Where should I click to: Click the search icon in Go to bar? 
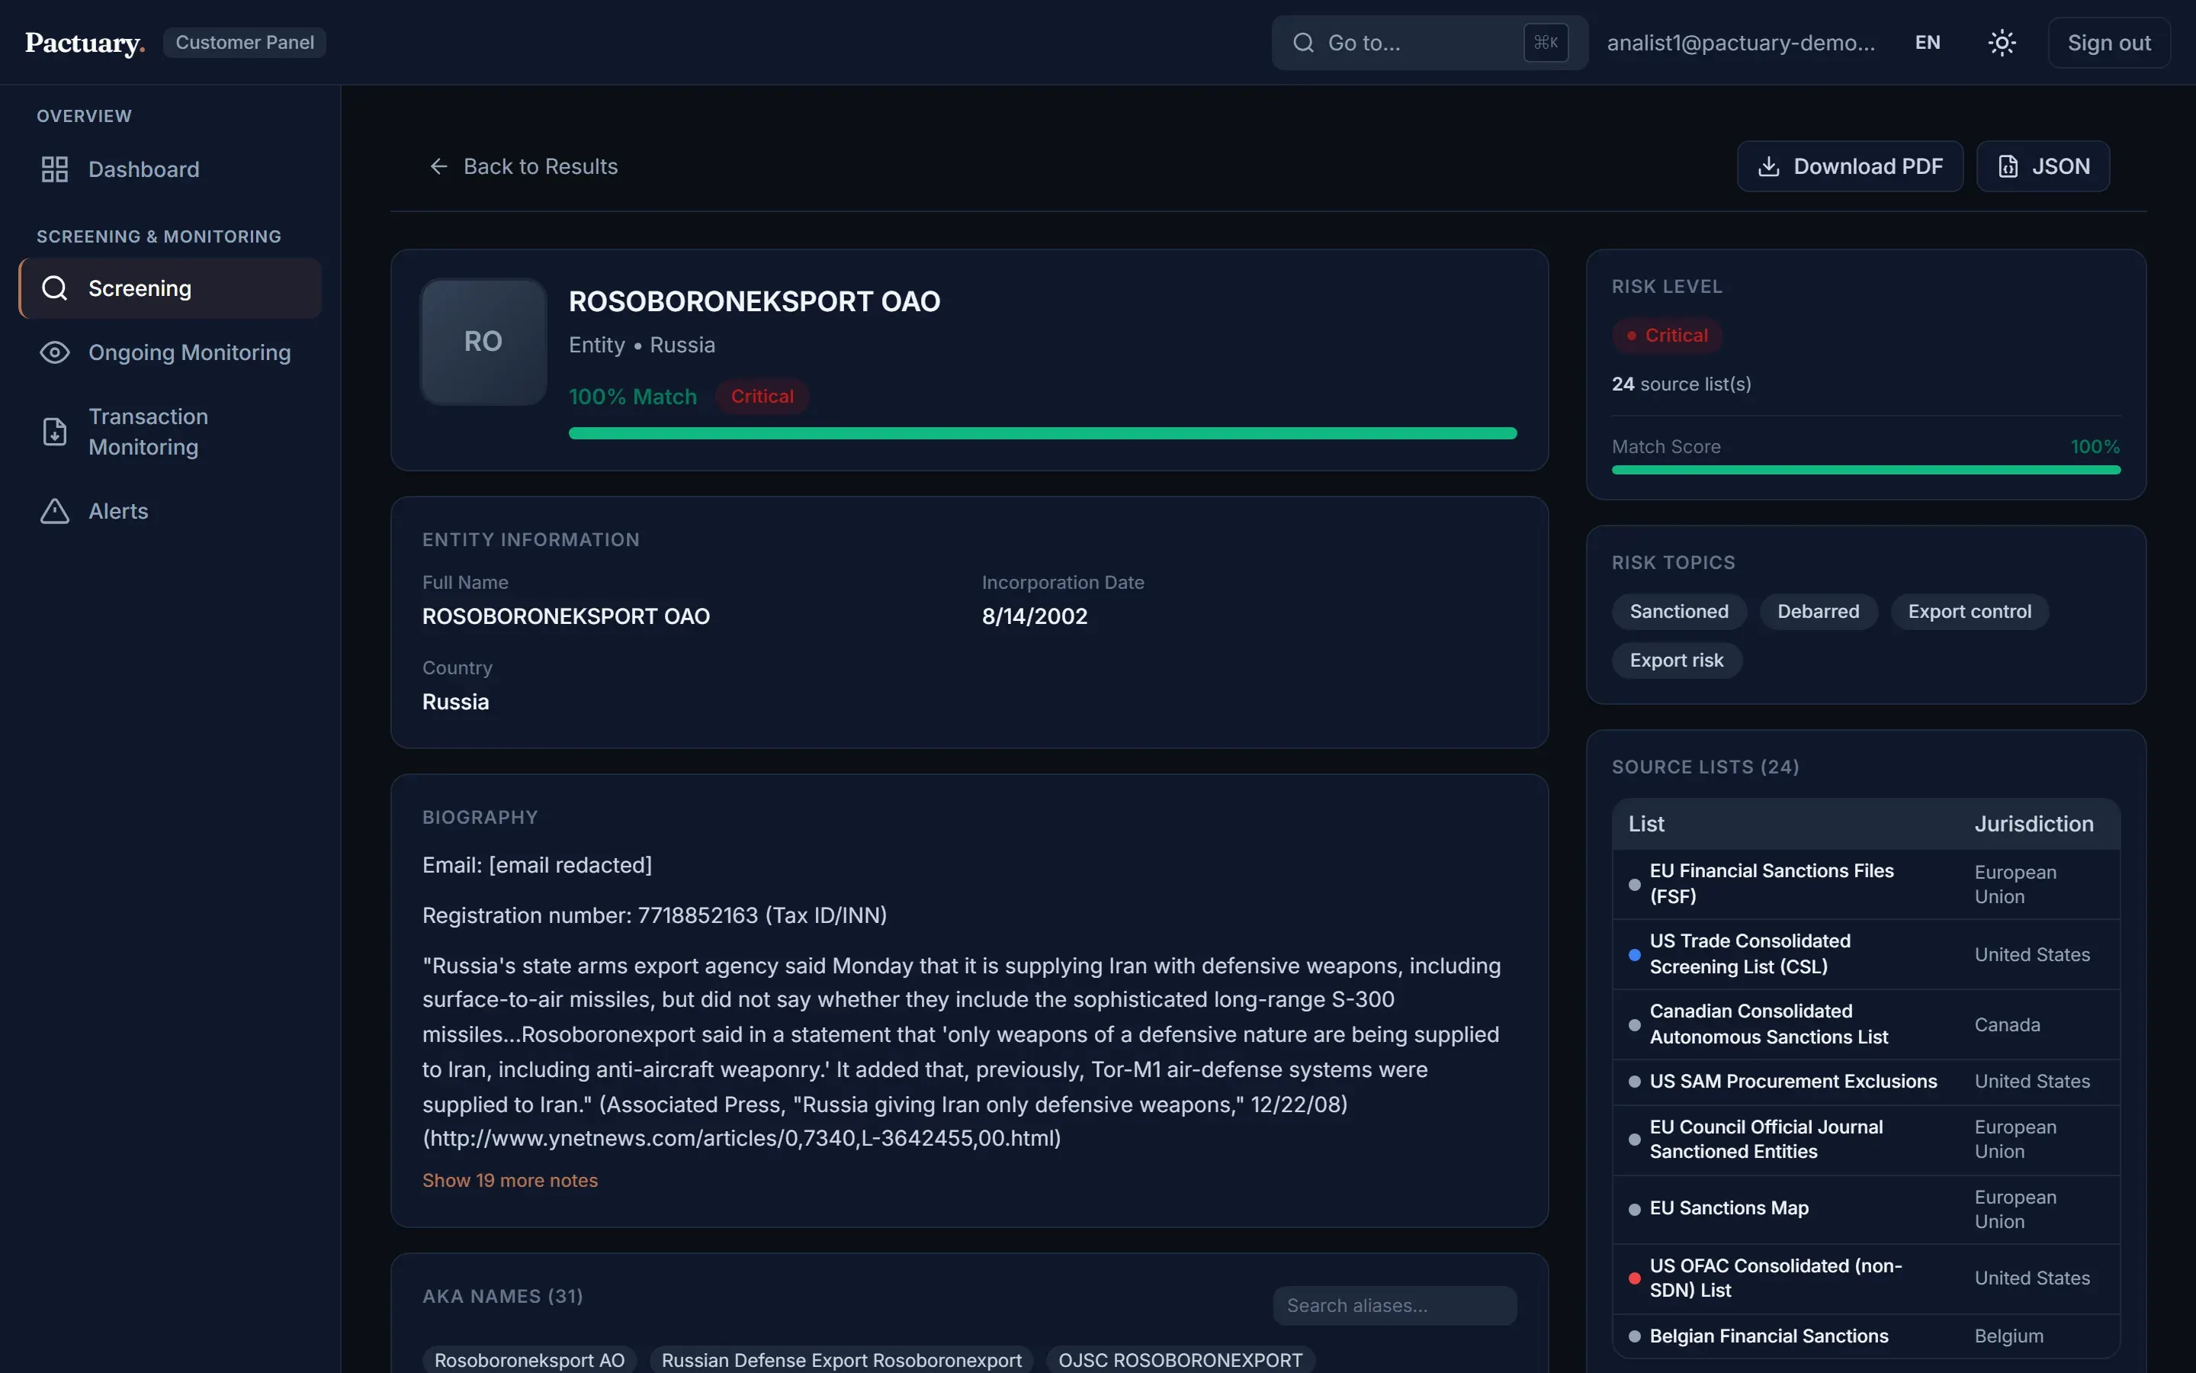[1303, 43]
